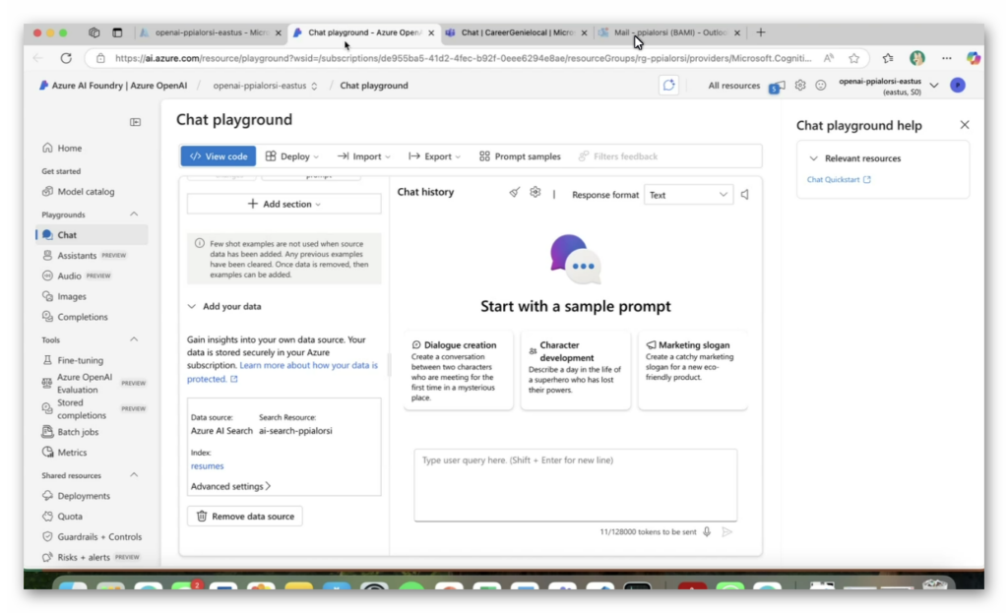
Task: Open Export dropdown menu
Action: (x=434, y=156)
